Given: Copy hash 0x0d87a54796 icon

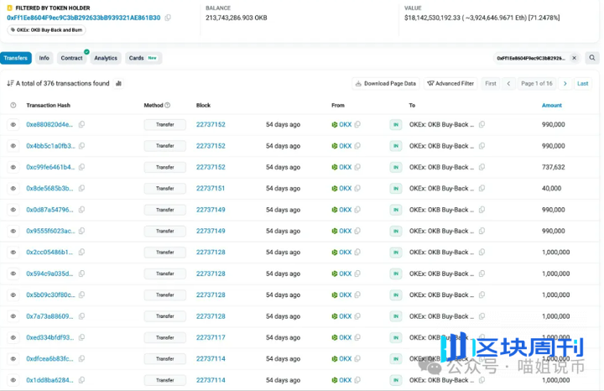Looking at the screenshot, I should pos(81,210).
